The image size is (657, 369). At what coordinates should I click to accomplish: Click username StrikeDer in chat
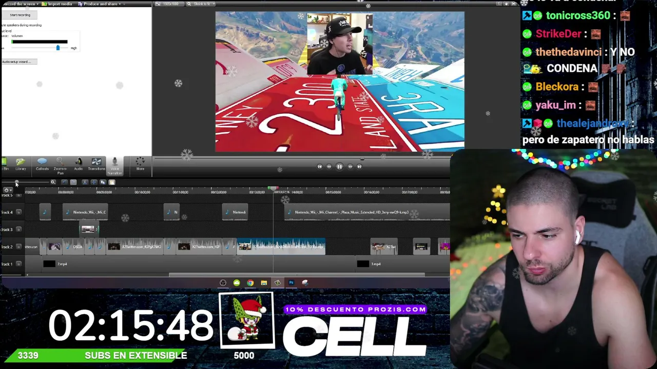pos(558,34)
